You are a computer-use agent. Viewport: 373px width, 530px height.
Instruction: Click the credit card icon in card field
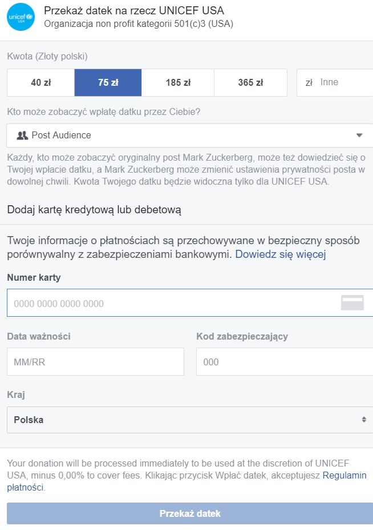click(x=352, y=303)
